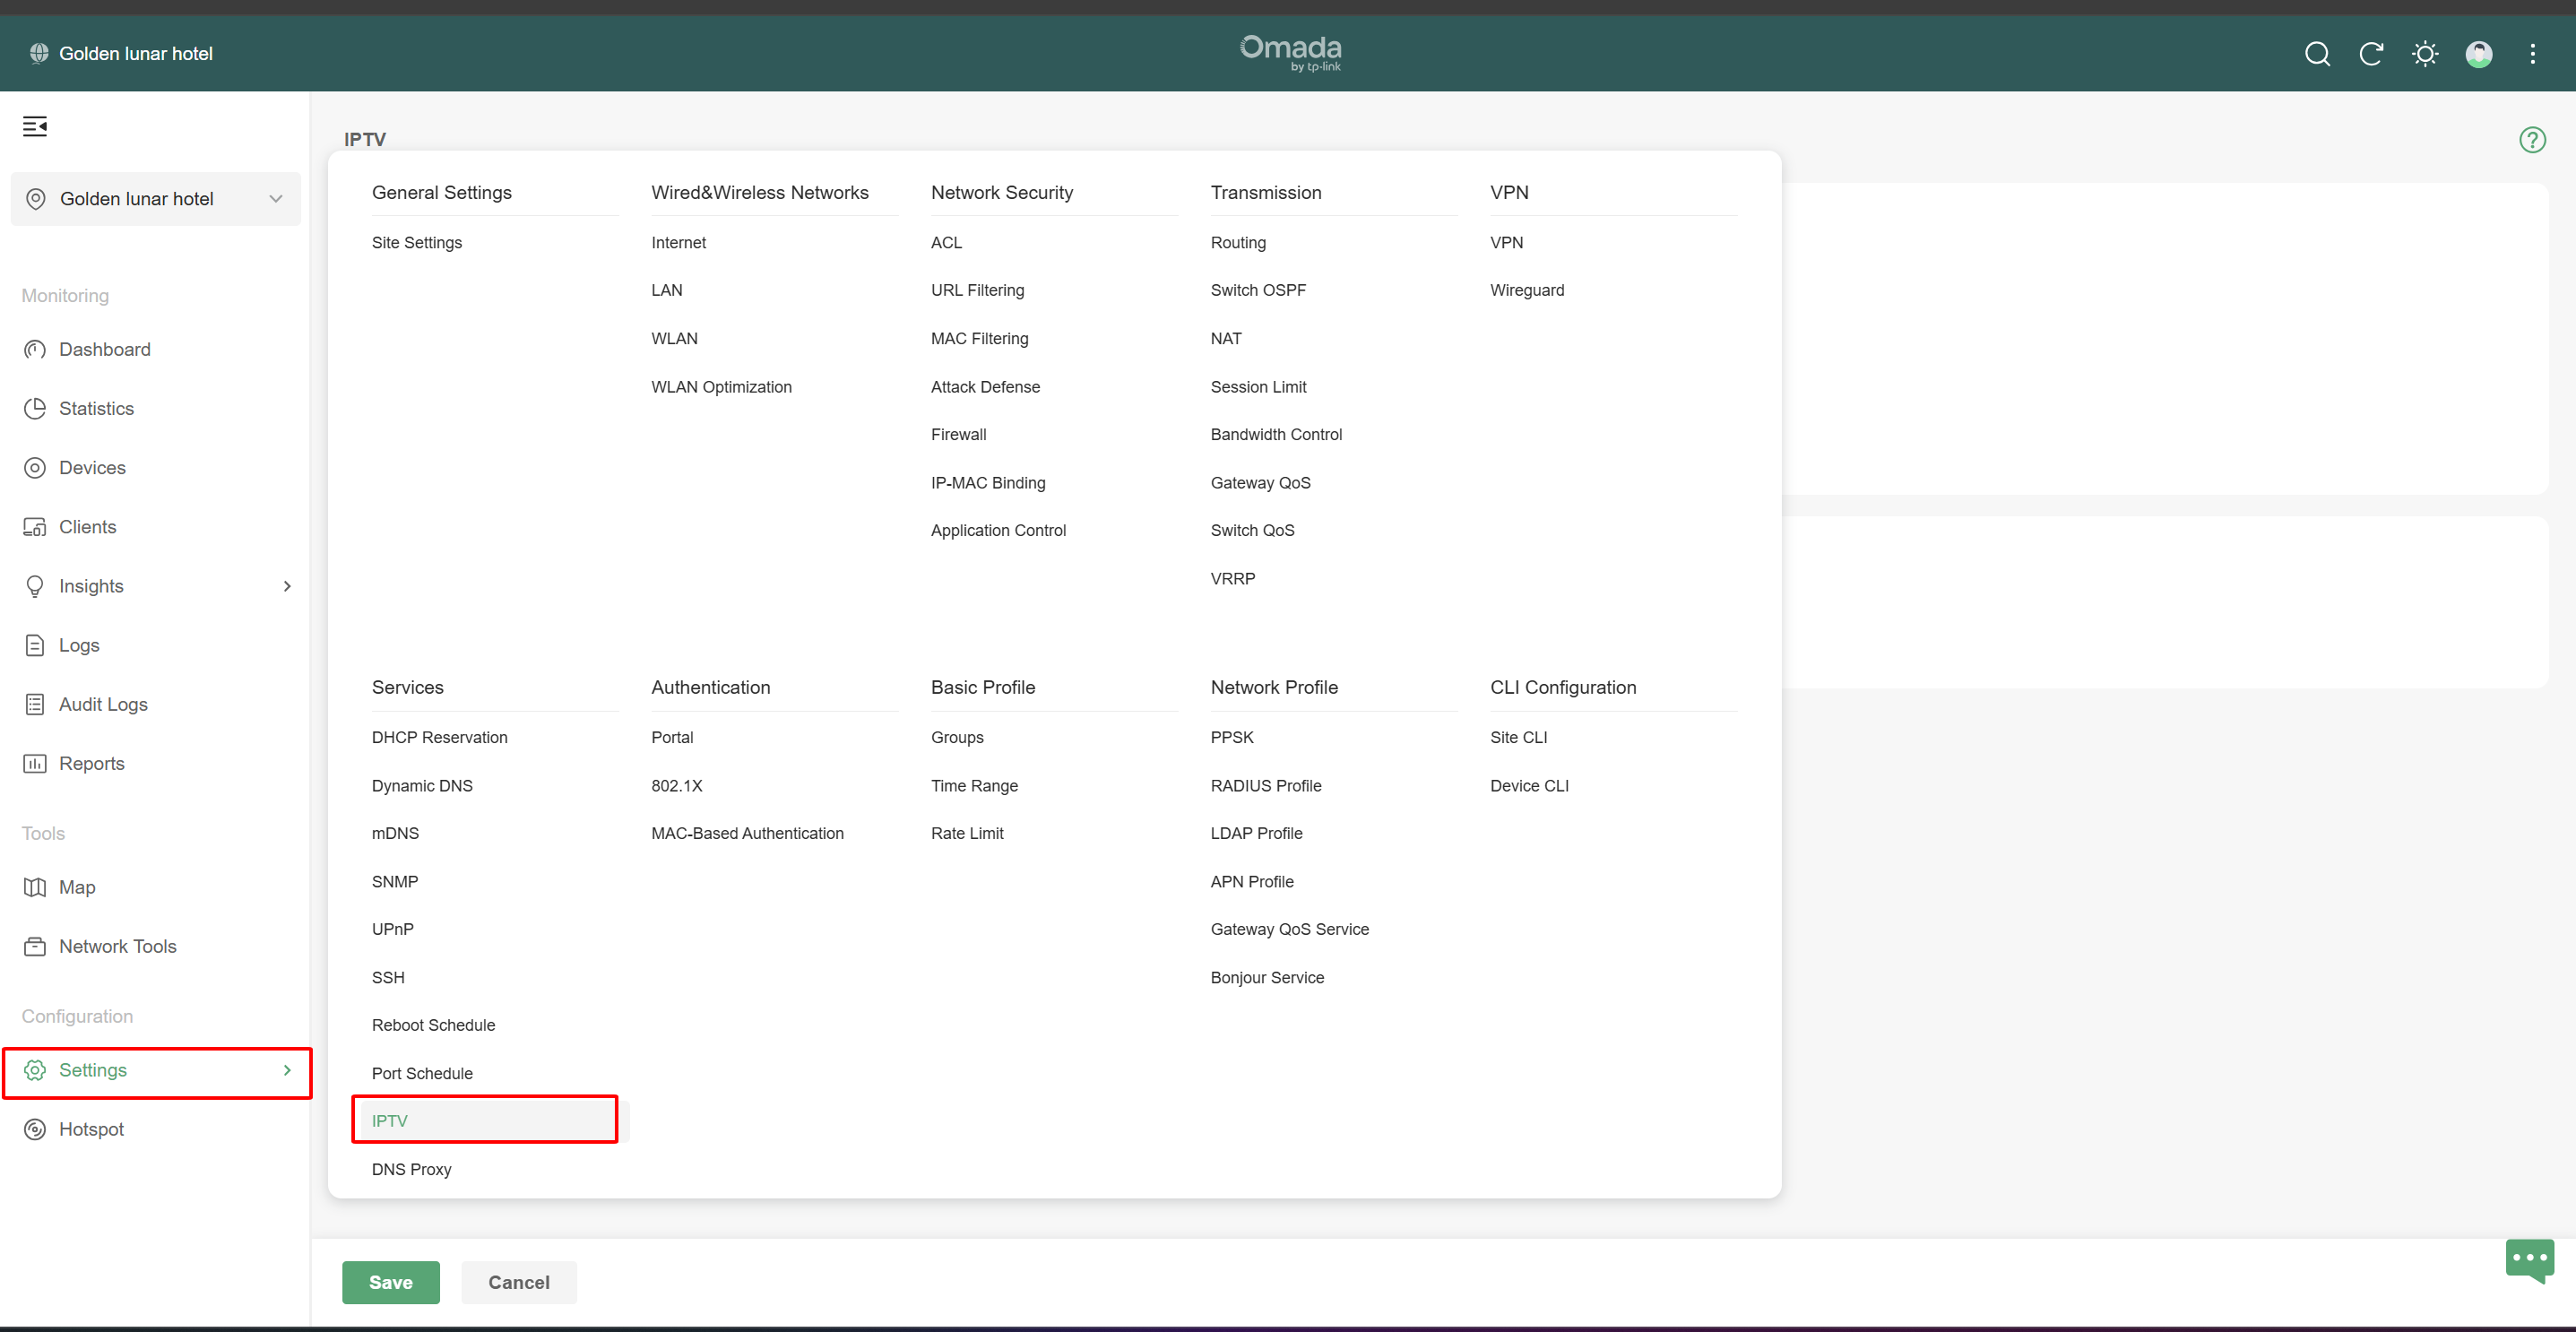The width and height of the screenshot is (2576, 1332).
Task: Open Dynamic DNS
Action: point(422,786)
